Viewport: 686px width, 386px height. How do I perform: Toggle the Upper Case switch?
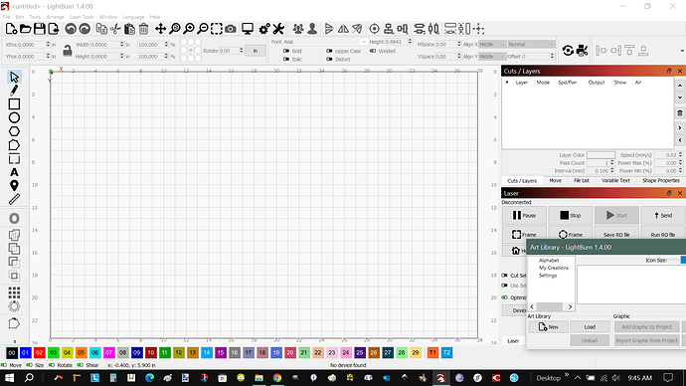329,51
